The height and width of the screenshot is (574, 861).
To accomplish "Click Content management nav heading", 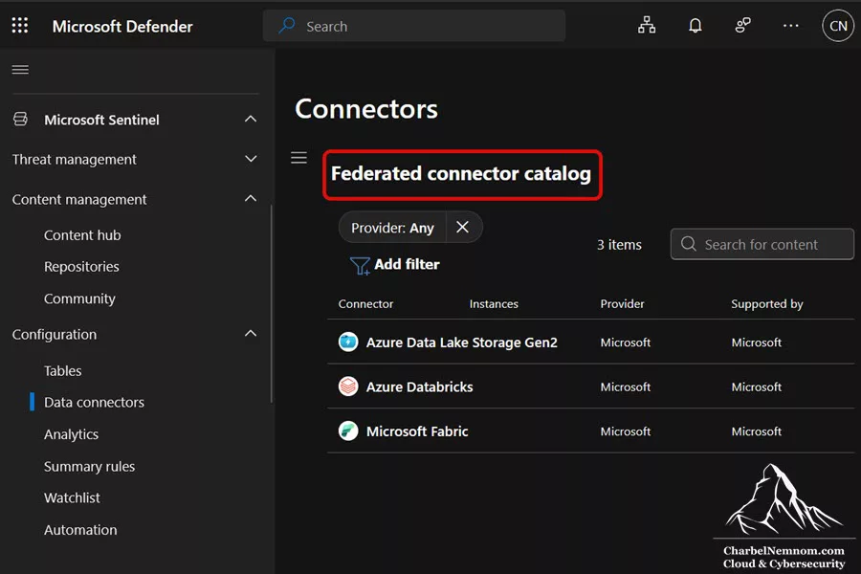I will click(79, 199).
